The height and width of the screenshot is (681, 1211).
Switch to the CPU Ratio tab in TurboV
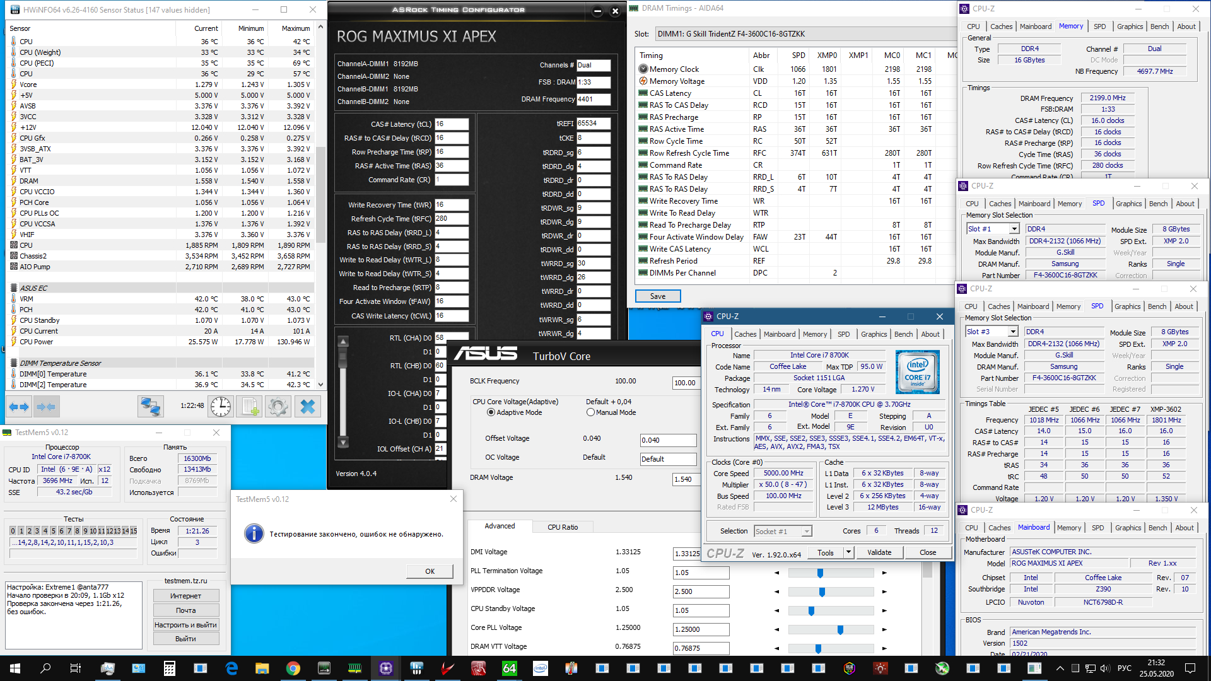tap(562, 527)
